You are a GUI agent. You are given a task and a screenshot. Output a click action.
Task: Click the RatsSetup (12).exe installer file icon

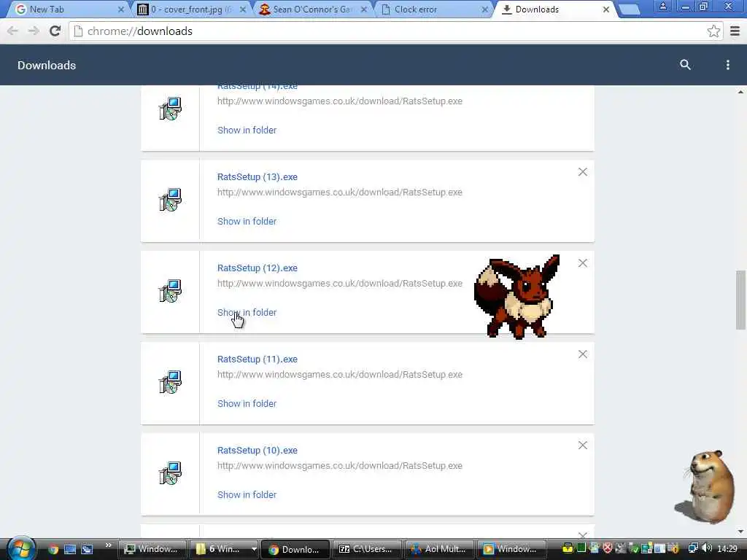pos(170,291)
